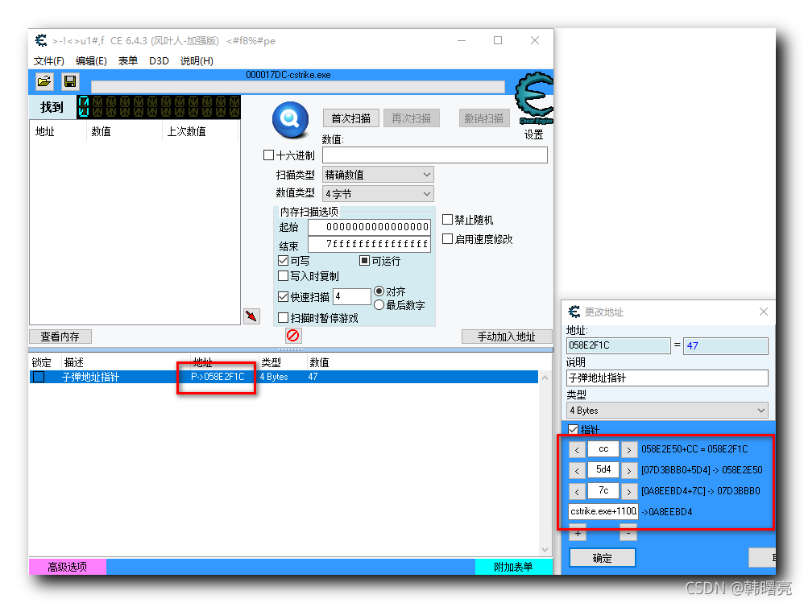
Task: Click the address list scrollbar down arrow
Action: (545, 550)
